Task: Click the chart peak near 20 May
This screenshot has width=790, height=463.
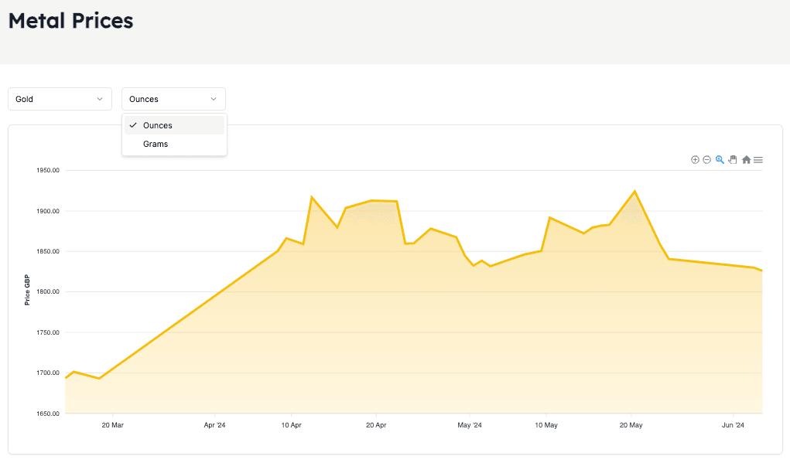Action: pyautogui.click(x=634, y=191)
